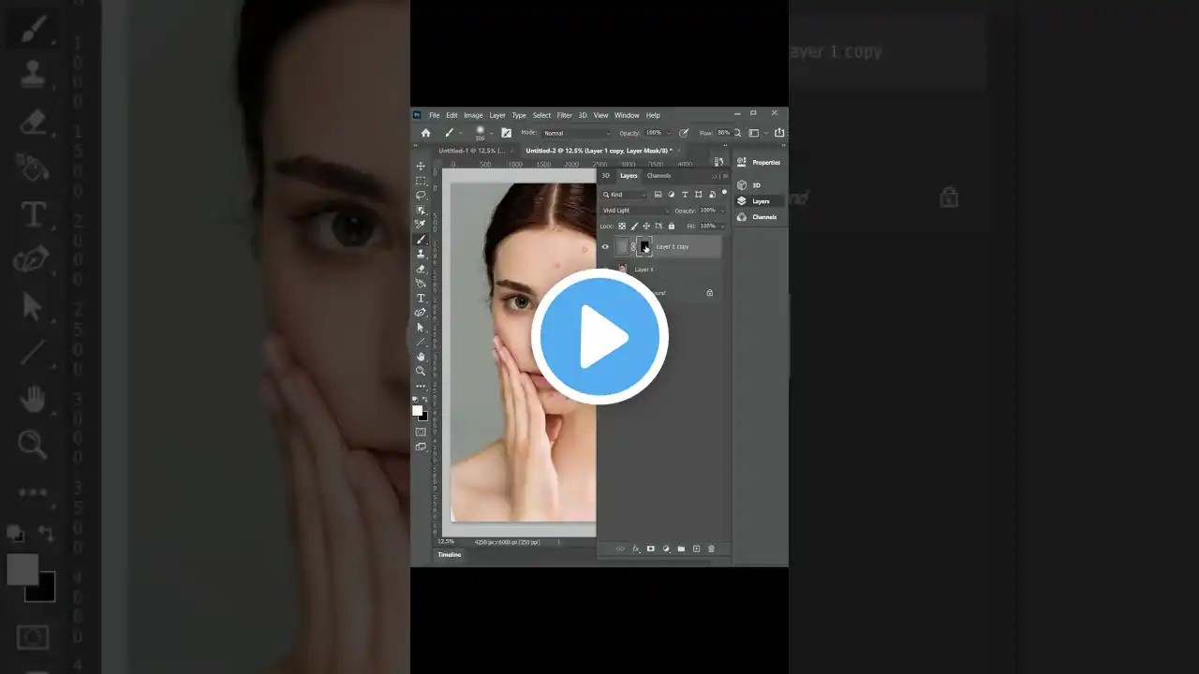Toggle Lock all on the selected layer
This screenshot has height=674, width=1199.
672,226
